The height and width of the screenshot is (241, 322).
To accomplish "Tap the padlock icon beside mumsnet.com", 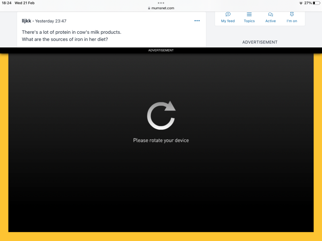I will point(149,8).
